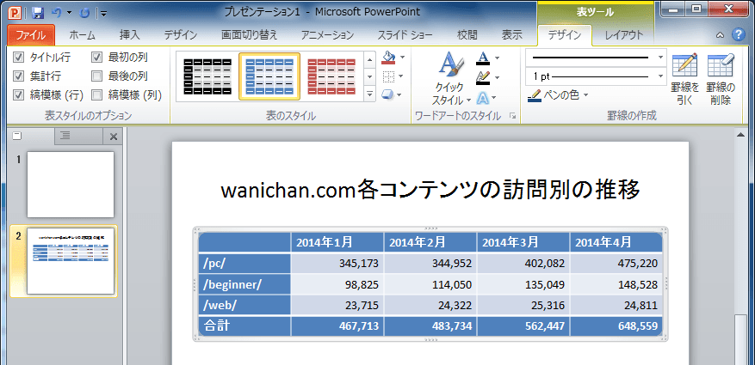755x365 pixels.
Task: Open the スライド ショー tab
Action: coord(405,35)
